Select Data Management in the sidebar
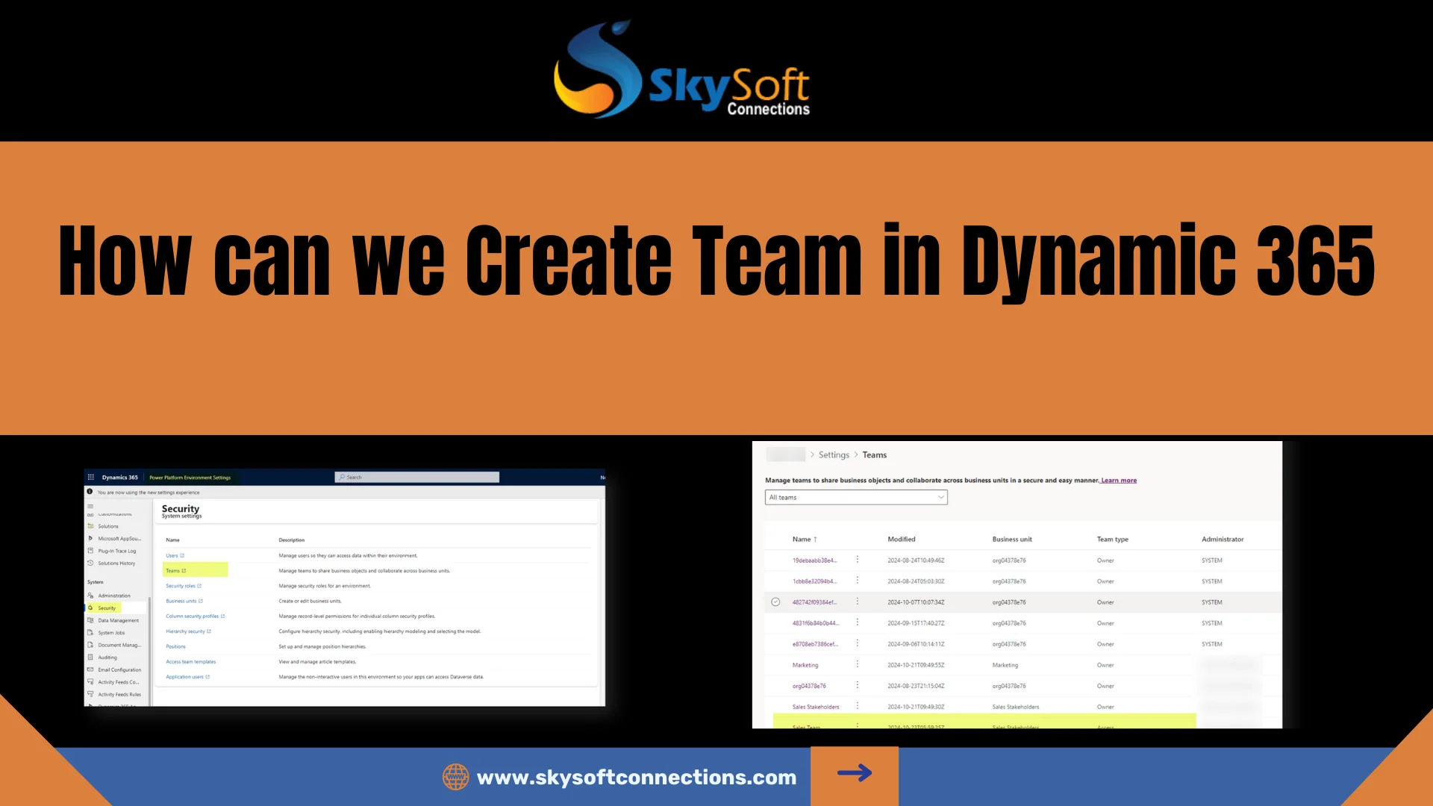 click(x=119, y=620)
